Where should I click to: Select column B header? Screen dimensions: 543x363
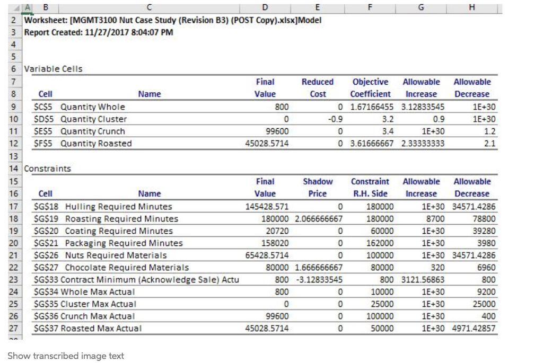46,8
